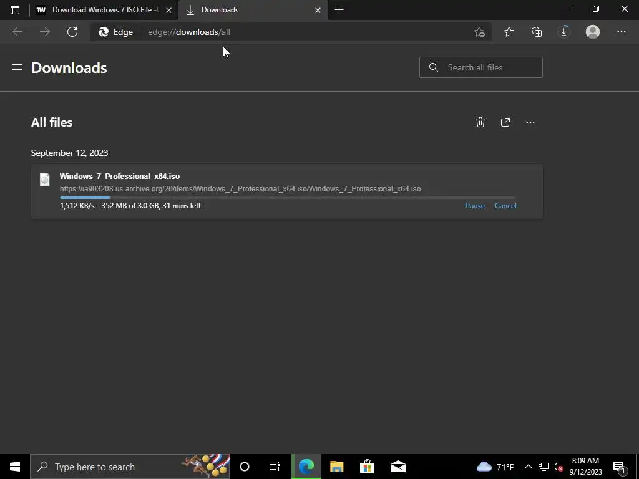Viewport: 639px width, 479px height.
Task: Open Cortana circle icon
Action: [x=245, y=467]
